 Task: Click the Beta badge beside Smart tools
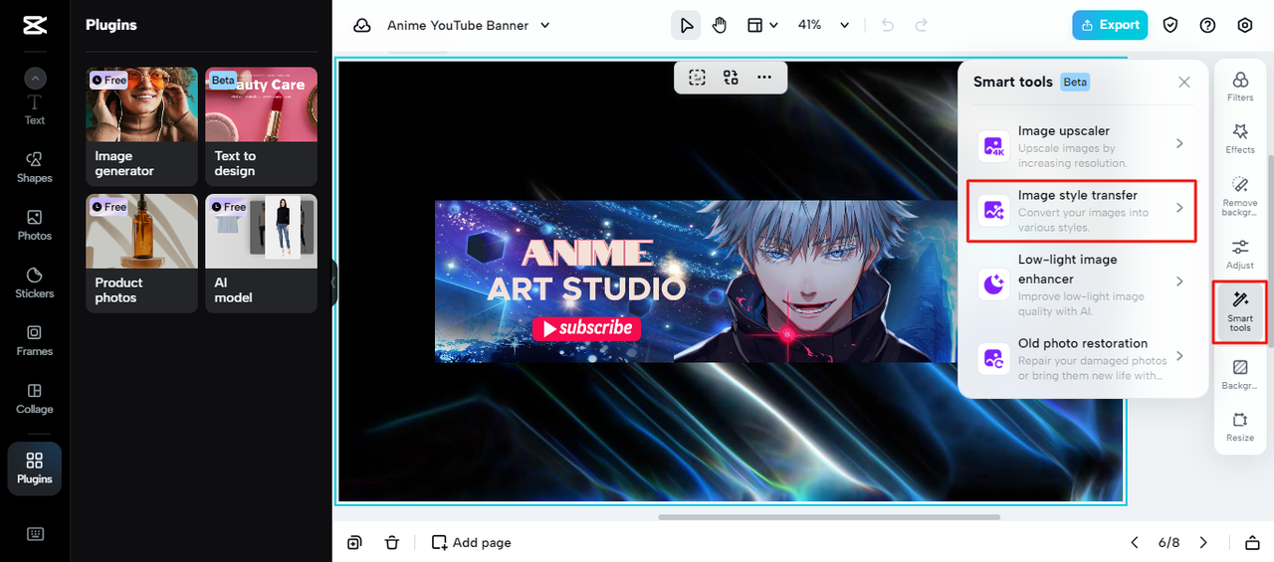click(1075, 83)
